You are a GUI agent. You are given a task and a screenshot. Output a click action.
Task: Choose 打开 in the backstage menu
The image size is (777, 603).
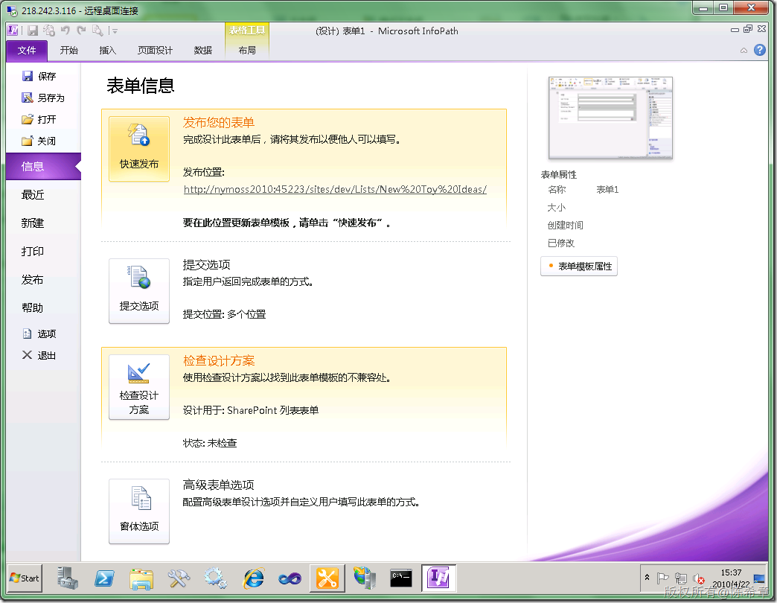click(x=39, y=119)
